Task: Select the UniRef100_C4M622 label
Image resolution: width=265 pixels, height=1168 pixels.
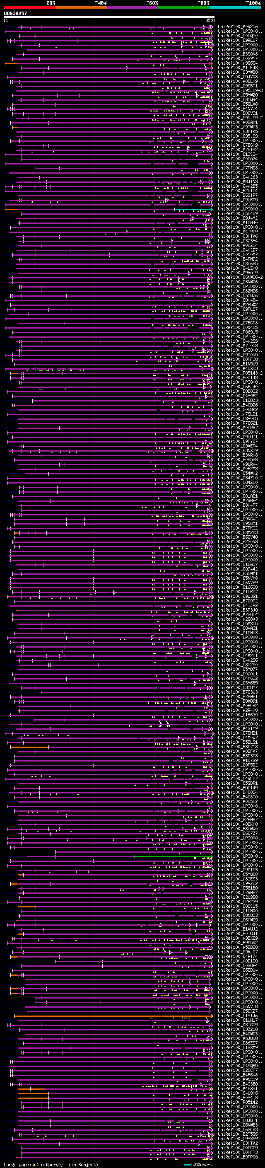Action: point(238,678)
